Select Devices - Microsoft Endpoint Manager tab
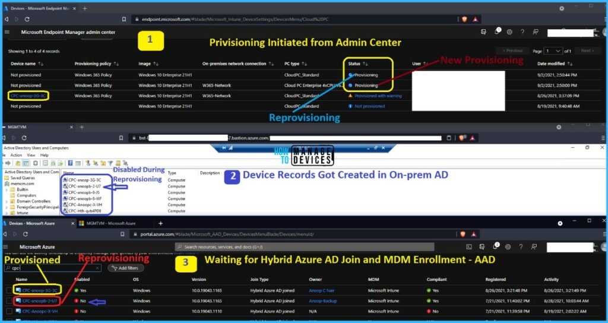 coord(40,8)
